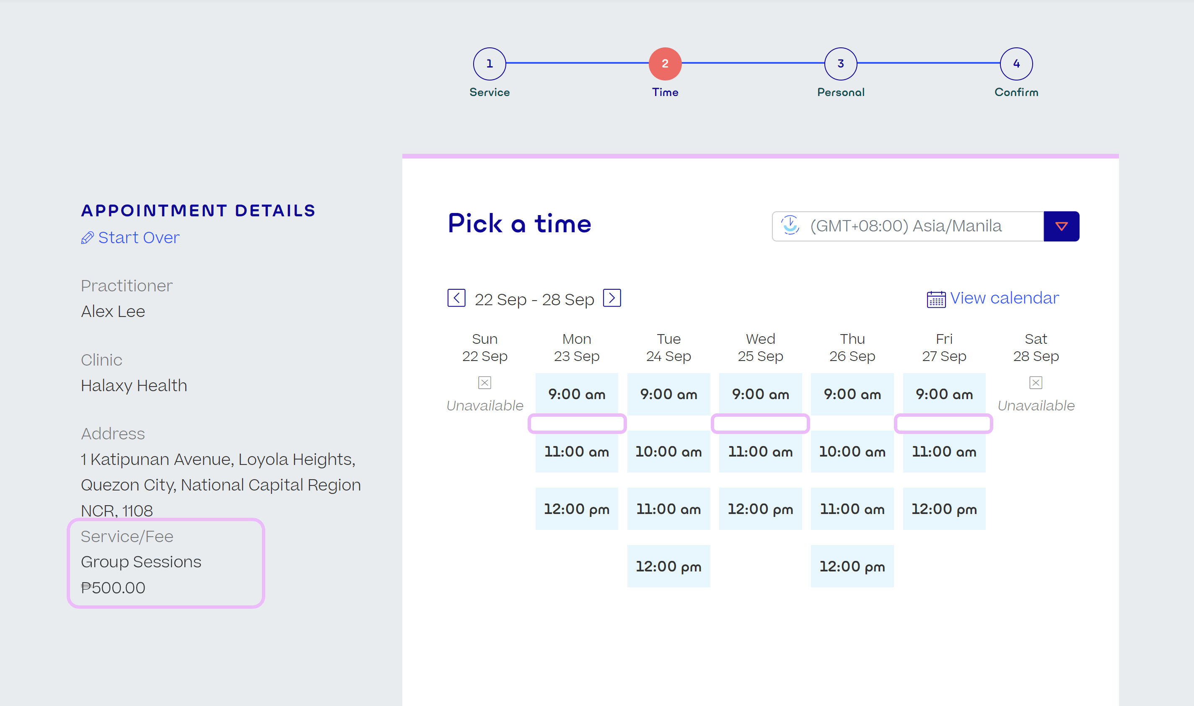Book Friday 27 Sep 12:00 pm

944,509
